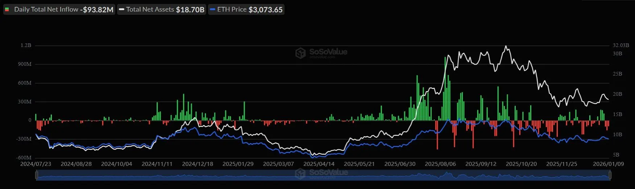Click the 32.03B right axis label
The width and height of the screenshot is (635, 189).
tap(621, 46)
